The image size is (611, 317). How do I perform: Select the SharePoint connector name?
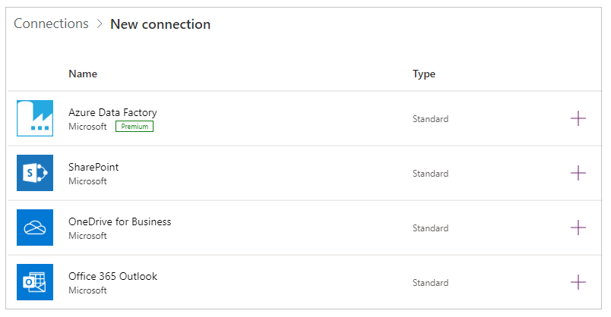[93, 167]
